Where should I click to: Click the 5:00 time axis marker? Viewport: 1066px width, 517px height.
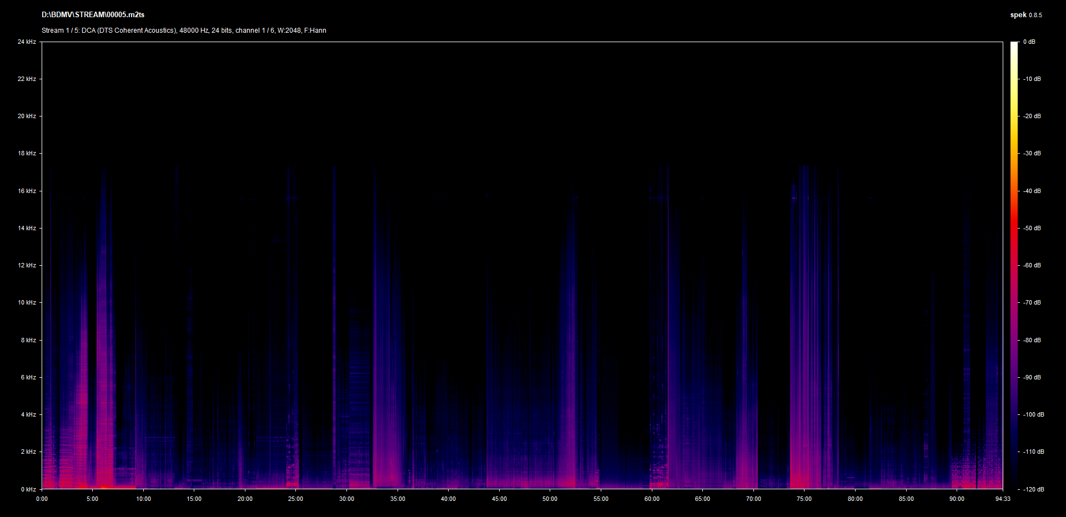[92, 499]
